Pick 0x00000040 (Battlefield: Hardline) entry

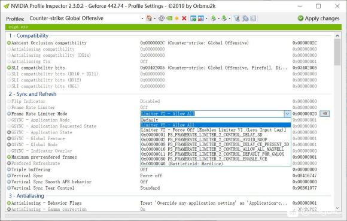pos(215,164)
